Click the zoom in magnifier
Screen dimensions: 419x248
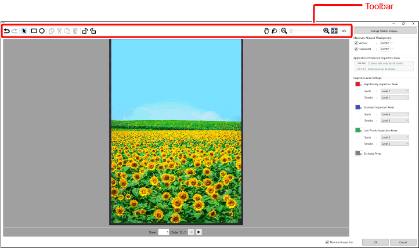(x=326, y=31)
